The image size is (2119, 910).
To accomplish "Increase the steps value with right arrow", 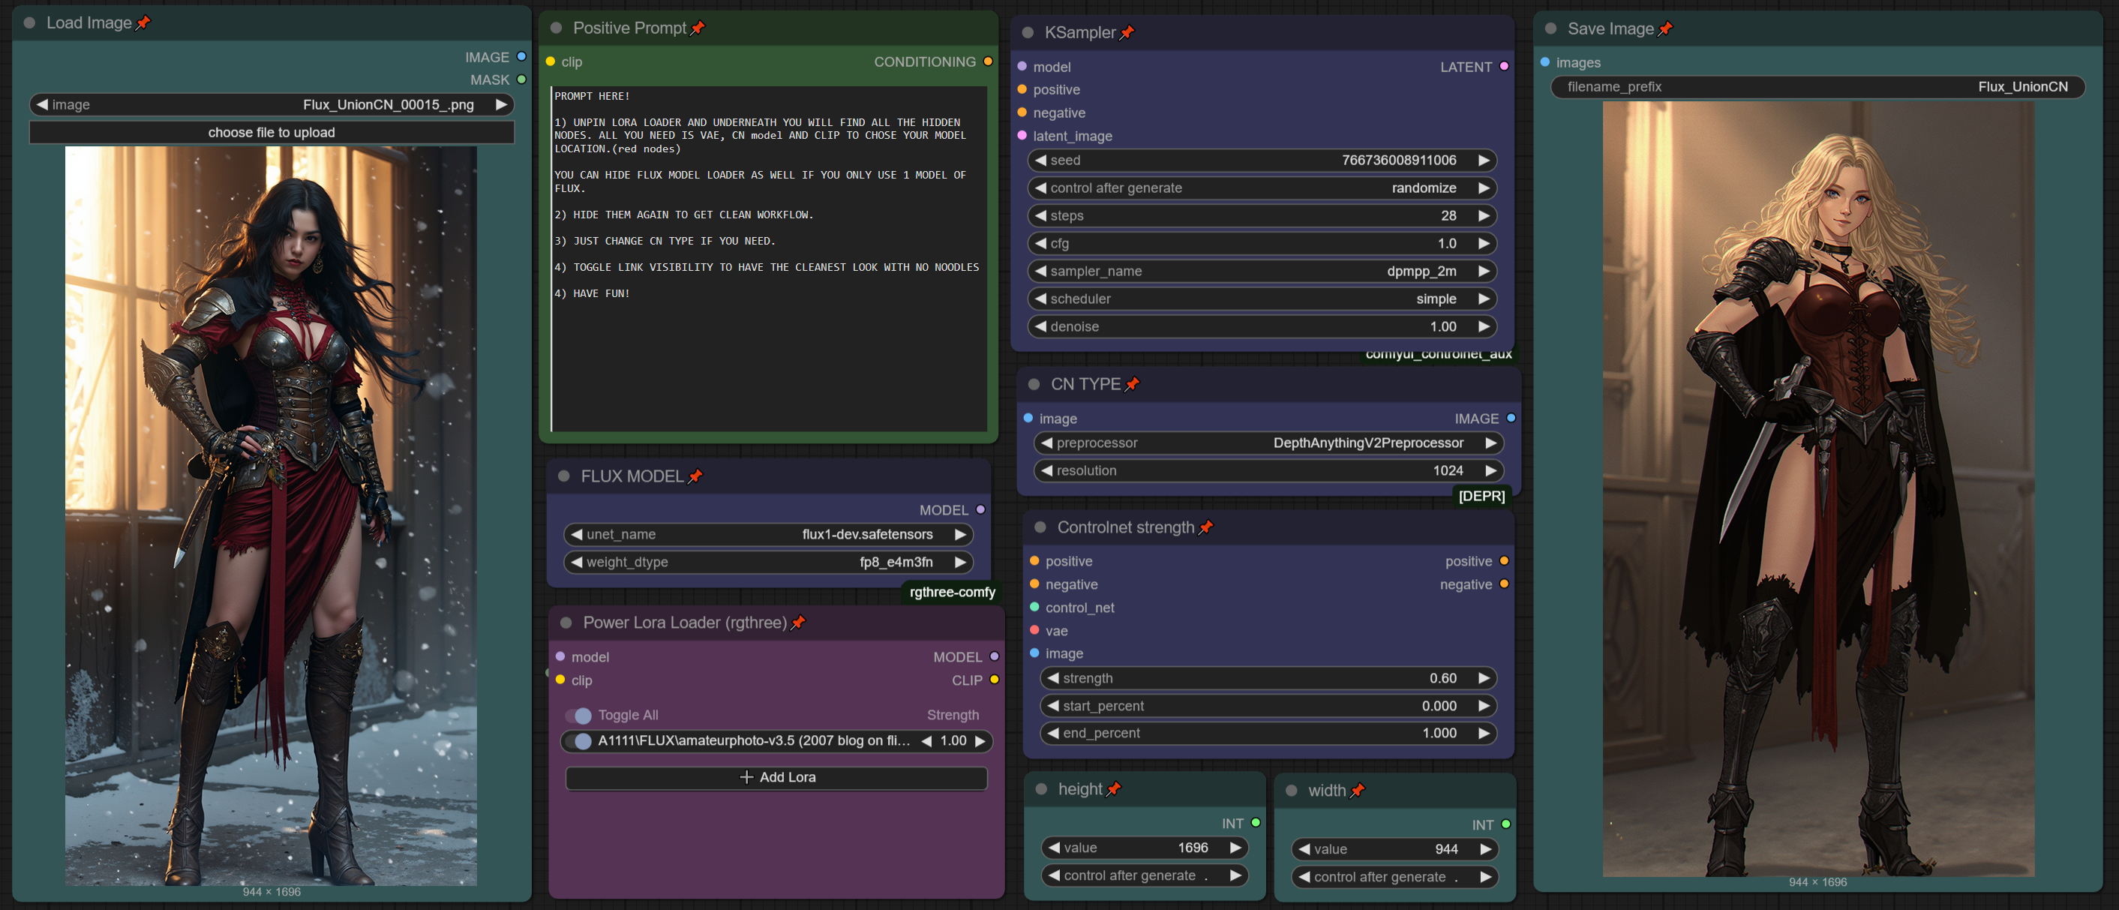I will pyautogui.click(x=1483, y=215).
